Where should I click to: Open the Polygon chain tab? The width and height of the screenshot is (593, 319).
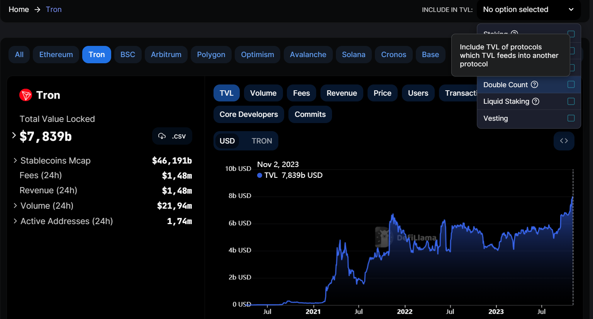coord(211,54)
